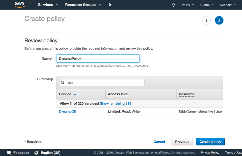Open the vairix account dropdown
The image size is (242, 156).
pos(188,5)
